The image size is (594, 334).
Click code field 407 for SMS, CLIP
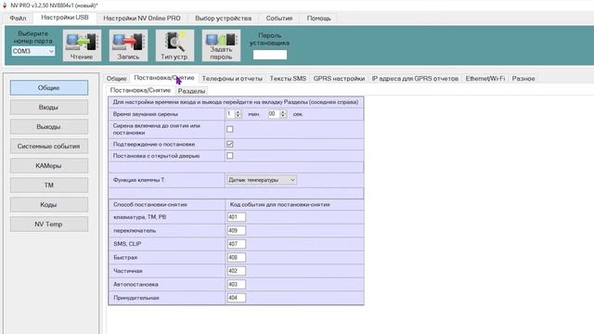237,244
